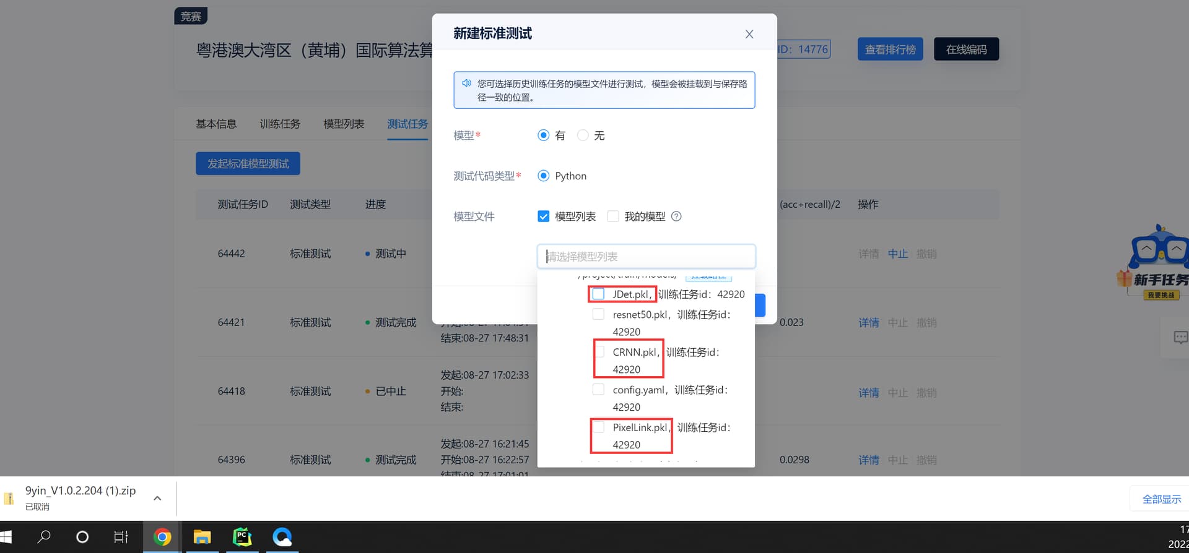Screen dimensions: 1189x553
Task: Open Task View in the taskbar
Action: tap(121, 537)
